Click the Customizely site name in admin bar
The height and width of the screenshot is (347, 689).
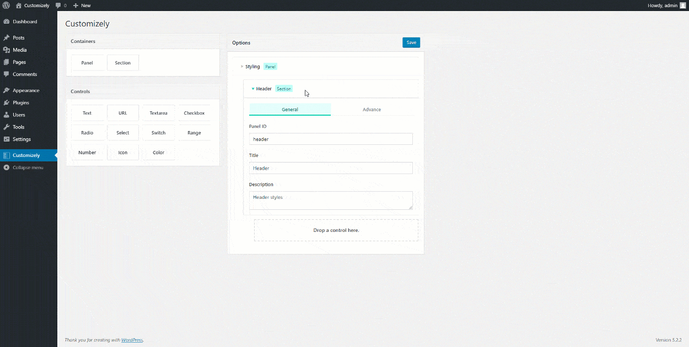click(x=37, y=6)
